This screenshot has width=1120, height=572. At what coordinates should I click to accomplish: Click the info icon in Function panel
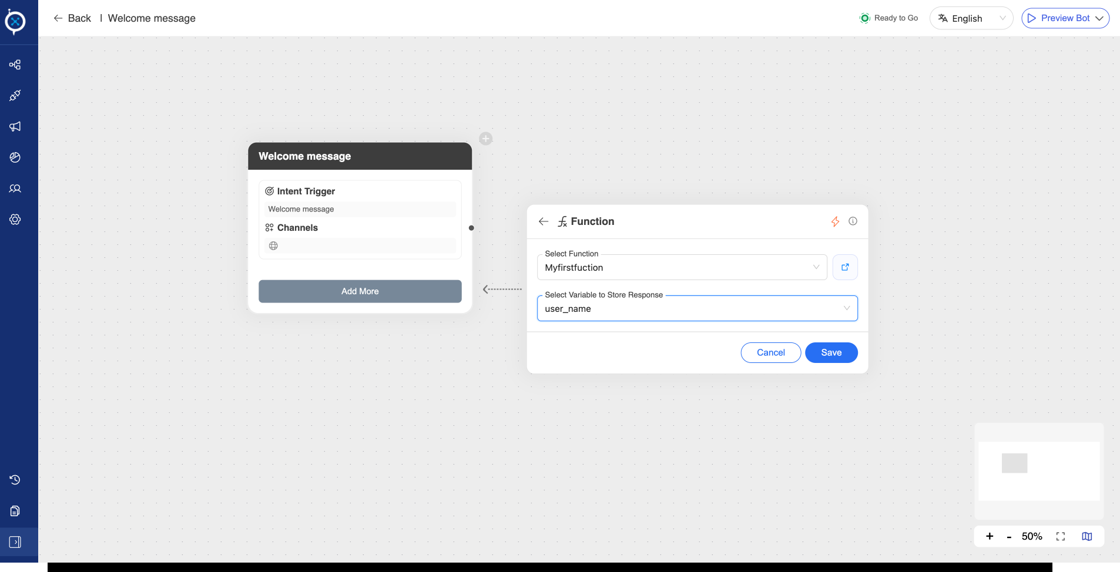(x=853, y=221)
